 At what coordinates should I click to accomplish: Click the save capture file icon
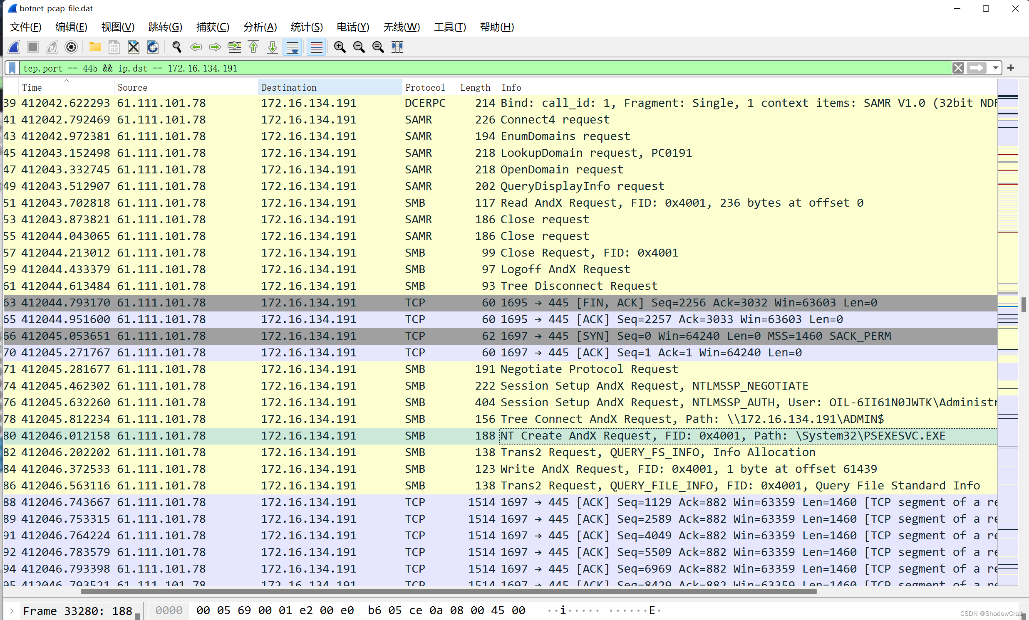click(114, 47)
